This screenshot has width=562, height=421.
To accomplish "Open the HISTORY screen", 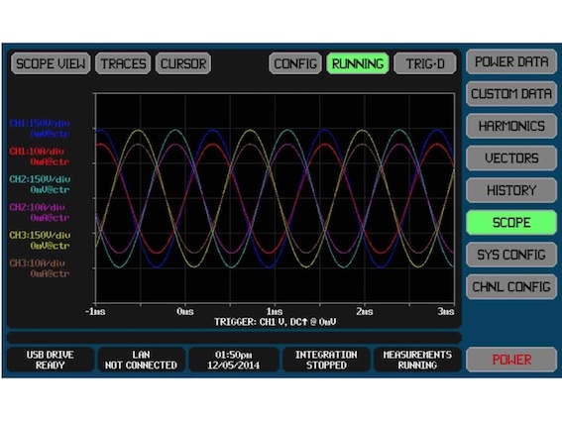I will pyautogui.click(x=511, y=190).
